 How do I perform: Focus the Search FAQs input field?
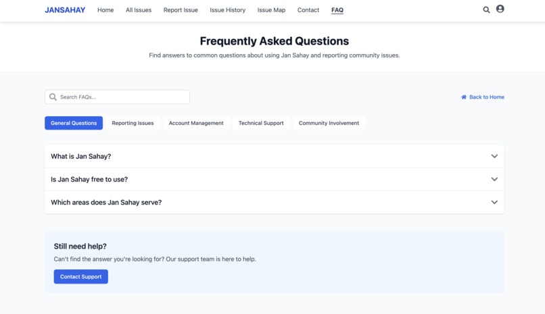[x=118, y=97]
